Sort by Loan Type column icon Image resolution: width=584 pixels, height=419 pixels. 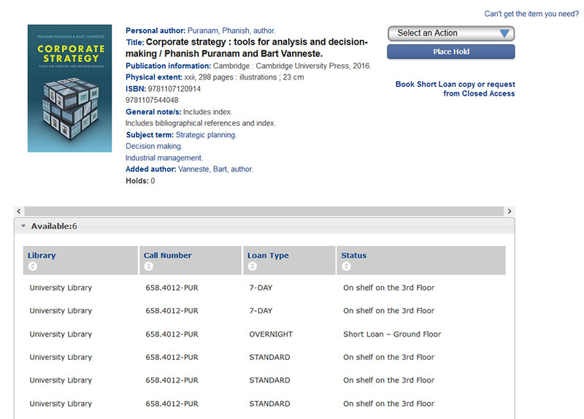point(253,266)
